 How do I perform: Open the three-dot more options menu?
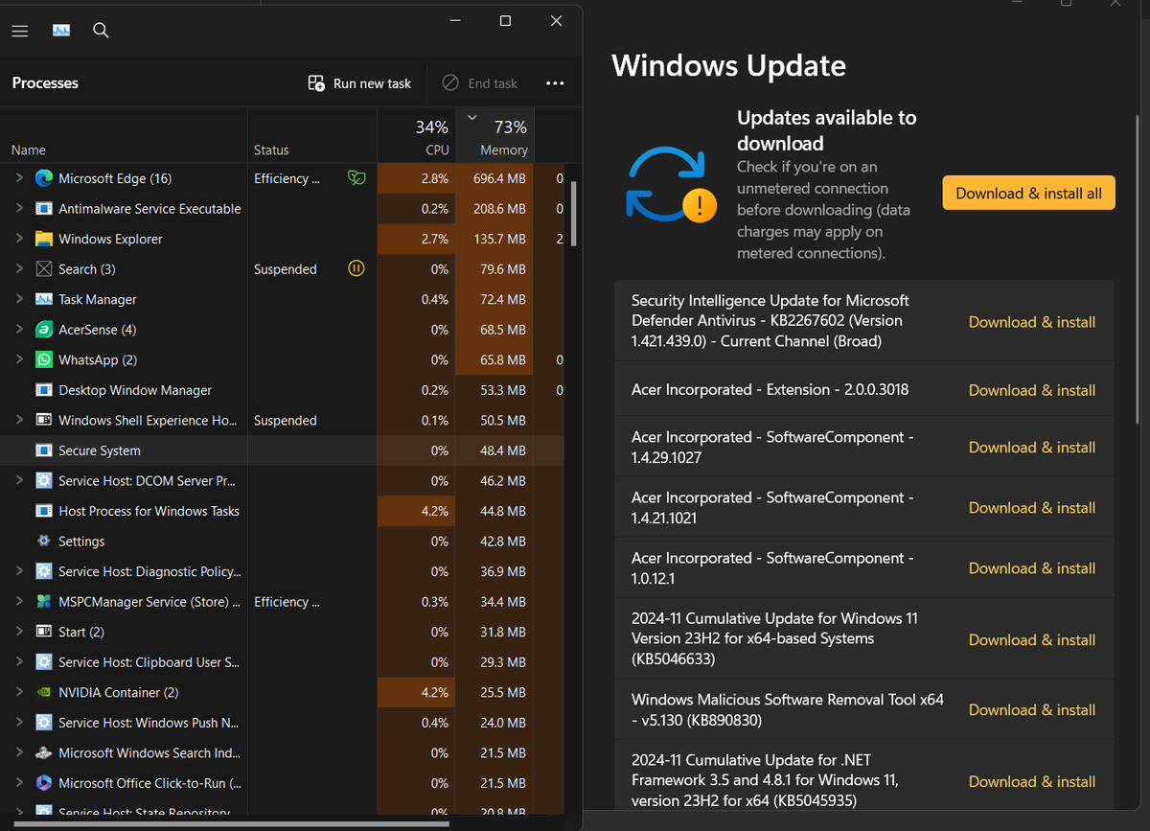(555, 83)
